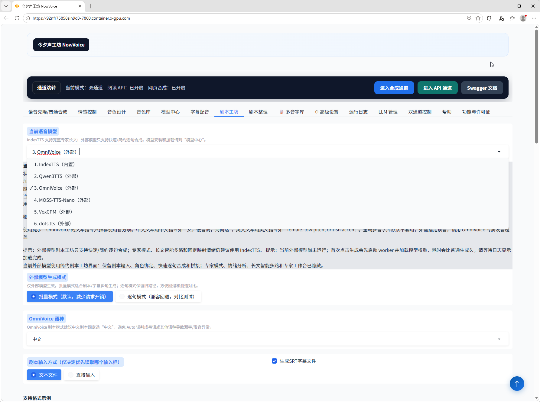This screenshot has height=402, width=540.
Task: Open the 模型中心 tab
Action: point(170,112)
